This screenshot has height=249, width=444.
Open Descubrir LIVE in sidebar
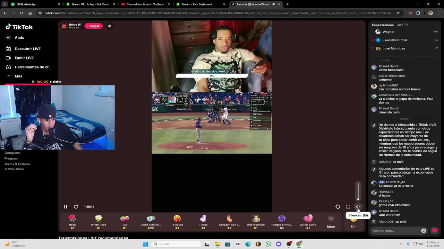pyautogui.click(x=23, y=49)
